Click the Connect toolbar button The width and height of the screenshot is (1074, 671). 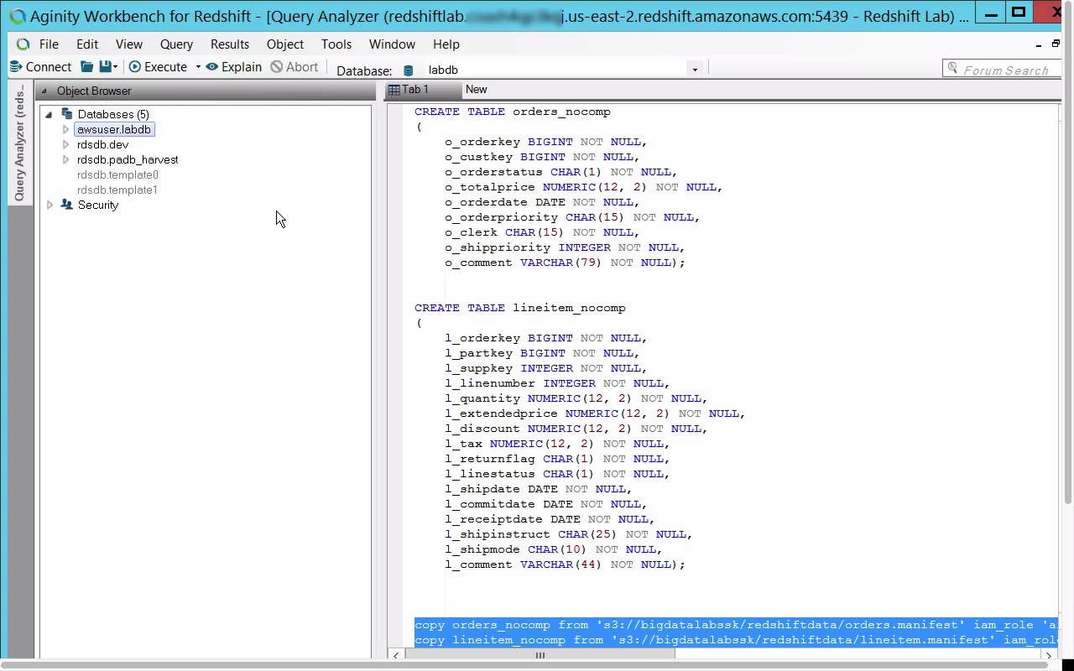(x=40, y=67)
